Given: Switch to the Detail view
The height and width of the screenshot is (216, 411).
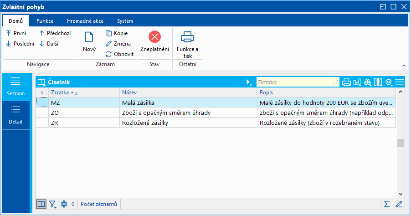Looking at the screenshot, I should (x=16, y=115).
